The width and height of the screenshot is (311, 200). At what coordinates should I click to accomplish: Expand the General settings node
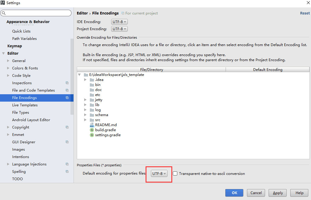(8, 61)
